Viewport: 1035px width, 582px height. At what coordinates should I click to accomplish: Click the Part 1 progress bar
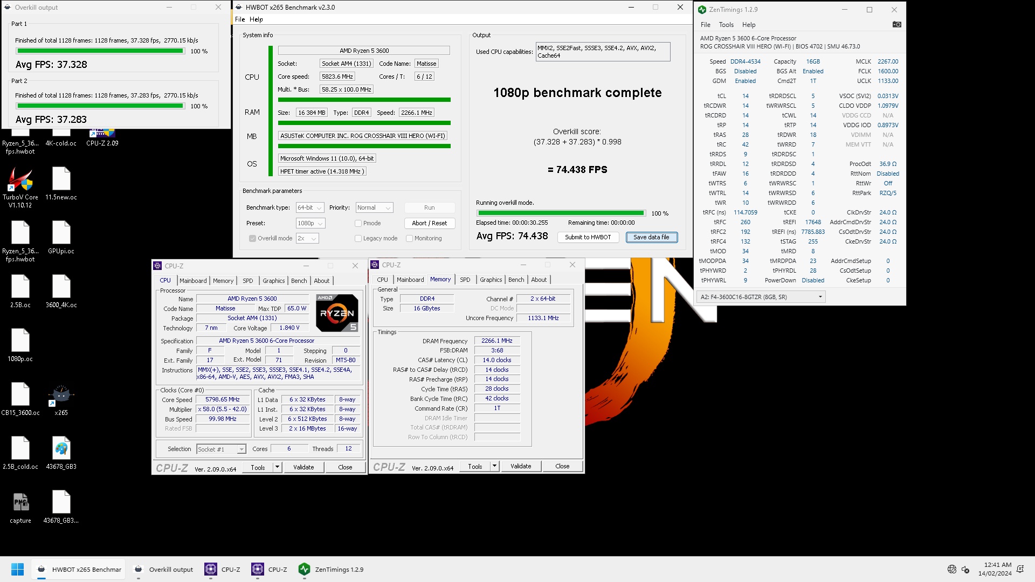point(100,51)
